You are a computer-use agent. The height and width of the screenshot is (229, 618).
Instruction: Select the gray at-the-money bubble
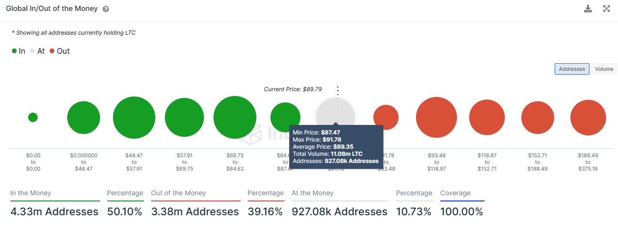pos(335,116)
